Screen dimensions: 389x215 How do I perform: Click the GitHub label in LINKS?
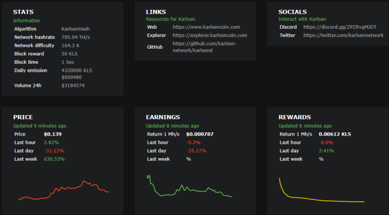click(x=155, y=47)
